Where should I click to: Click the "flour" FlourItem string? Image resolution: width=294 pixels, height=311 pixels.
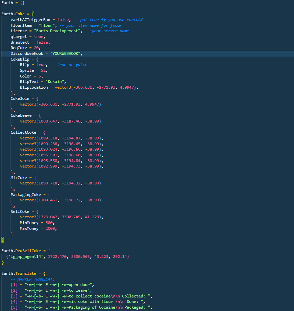pos(47,25)
